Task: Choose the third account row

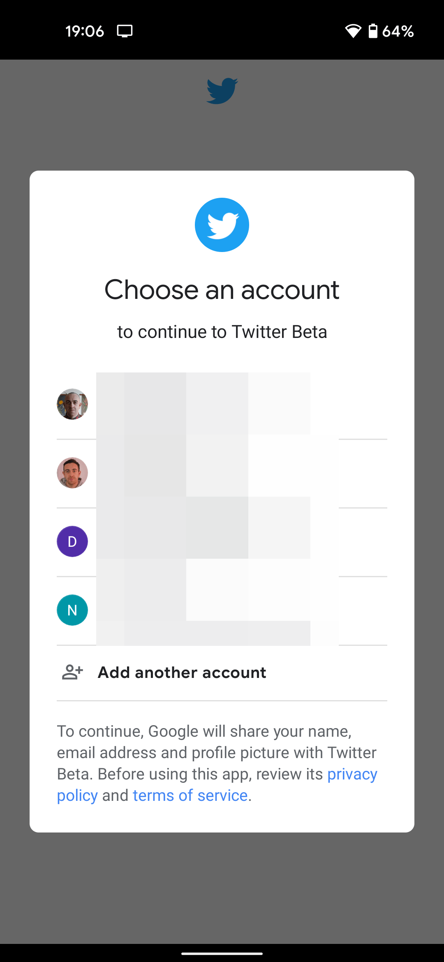Action: (x=222, y=541)
